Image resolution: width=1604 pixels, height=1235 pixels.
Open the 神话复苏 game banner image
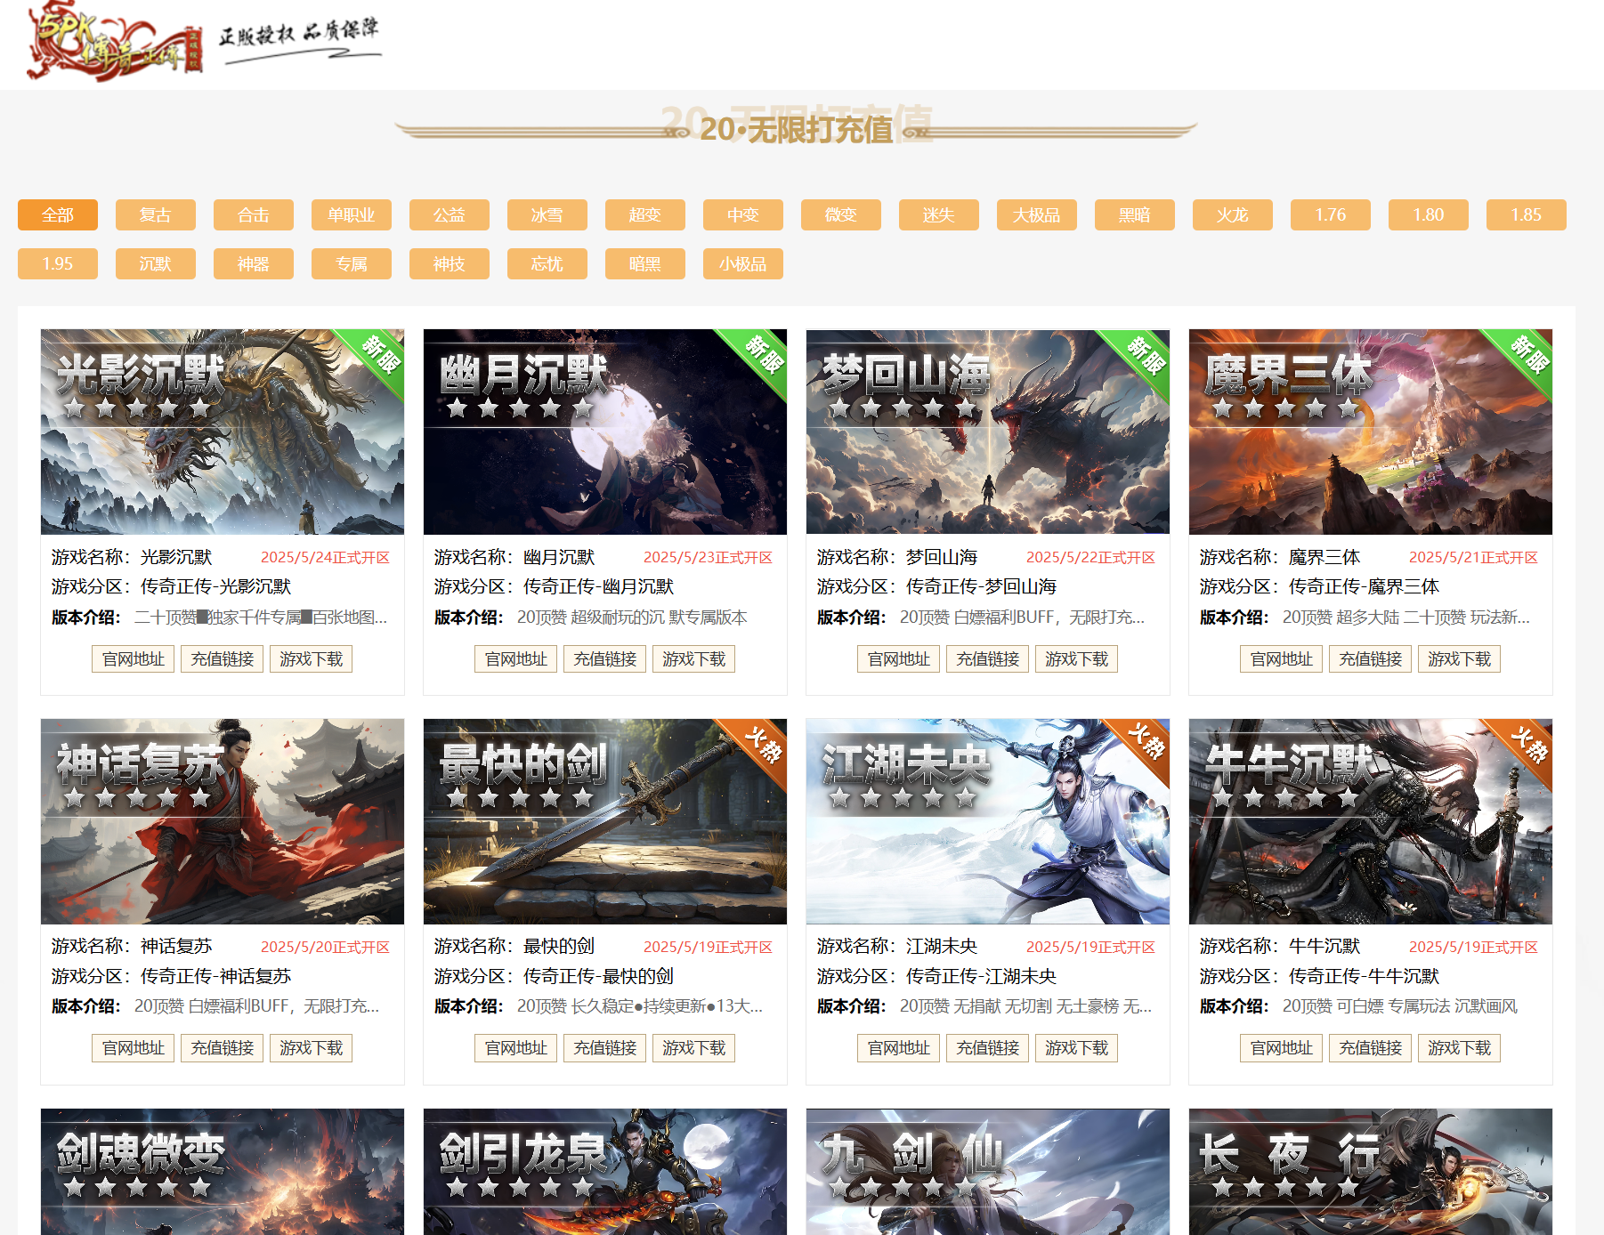[223, 821]
